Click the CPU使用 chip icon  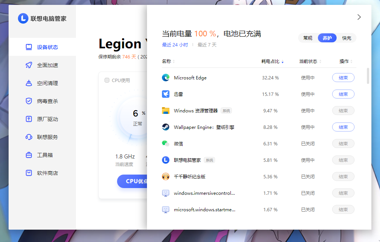click(x=107, y=80)
